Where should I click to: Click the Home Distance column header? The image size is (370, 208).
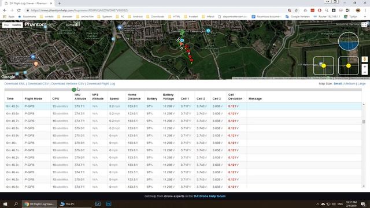(134, 96)
